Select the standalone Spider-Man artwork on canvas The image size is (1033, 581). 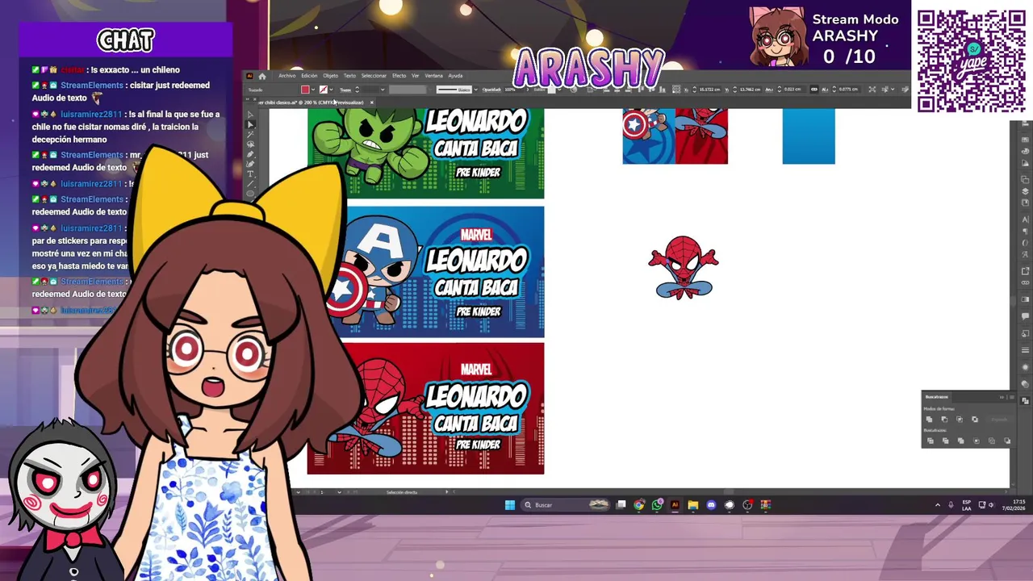point(684,267)
